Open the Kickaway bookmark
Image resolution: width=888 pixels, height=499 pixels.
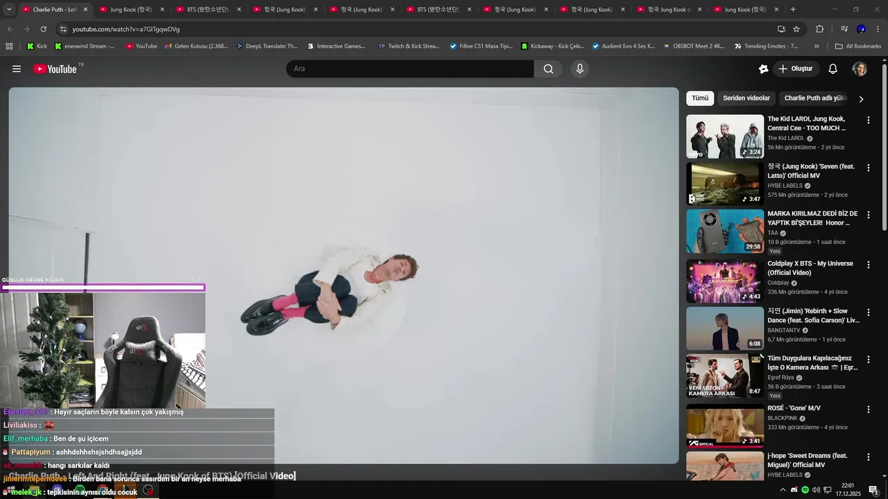552,46
